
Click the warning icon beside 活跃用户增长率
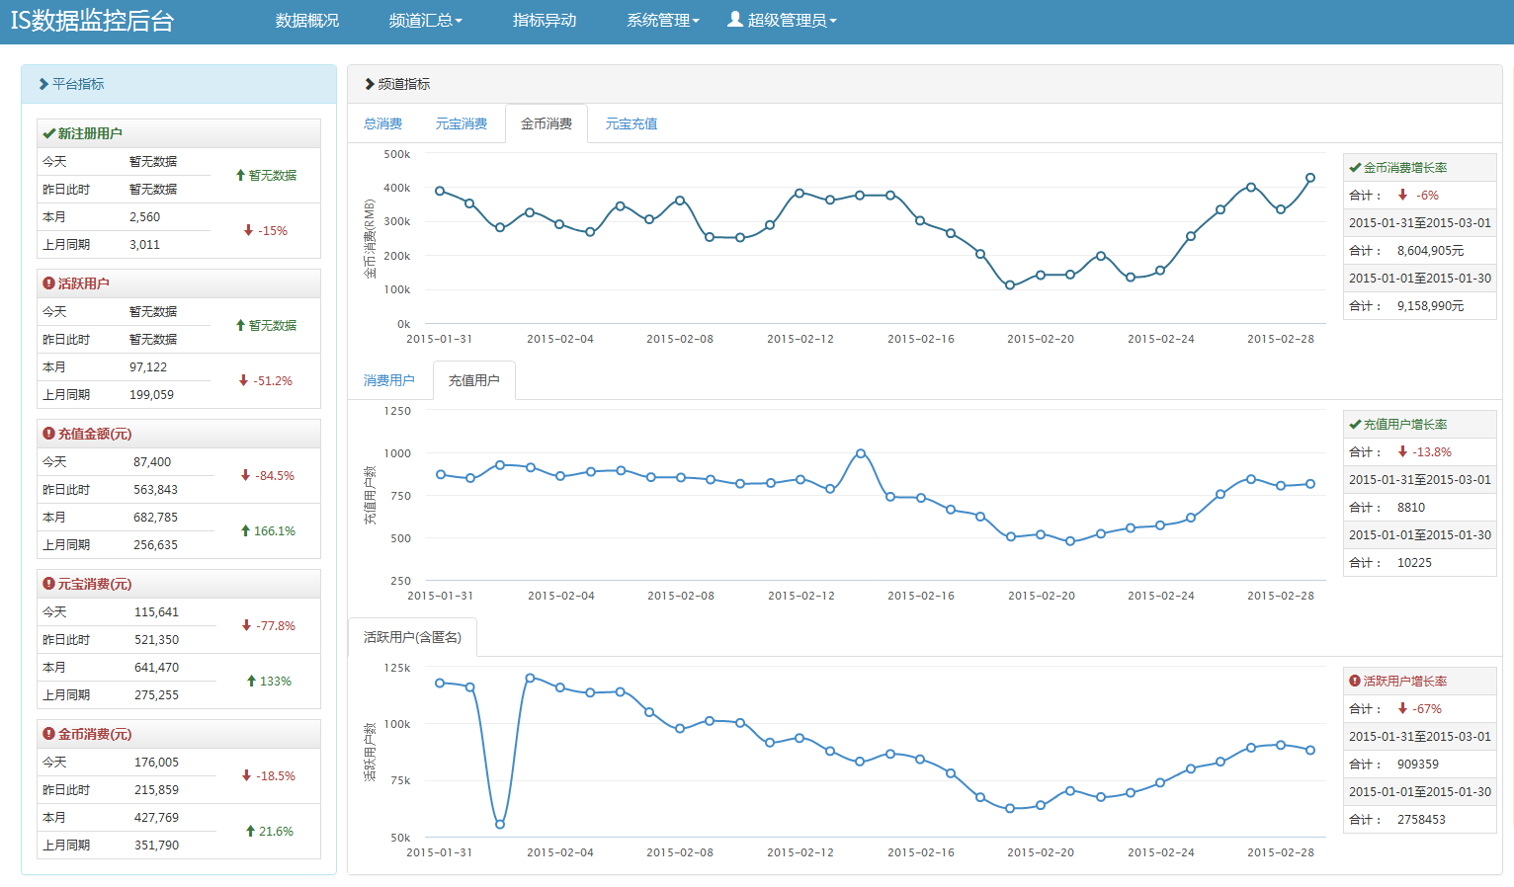click(1355, 682)
